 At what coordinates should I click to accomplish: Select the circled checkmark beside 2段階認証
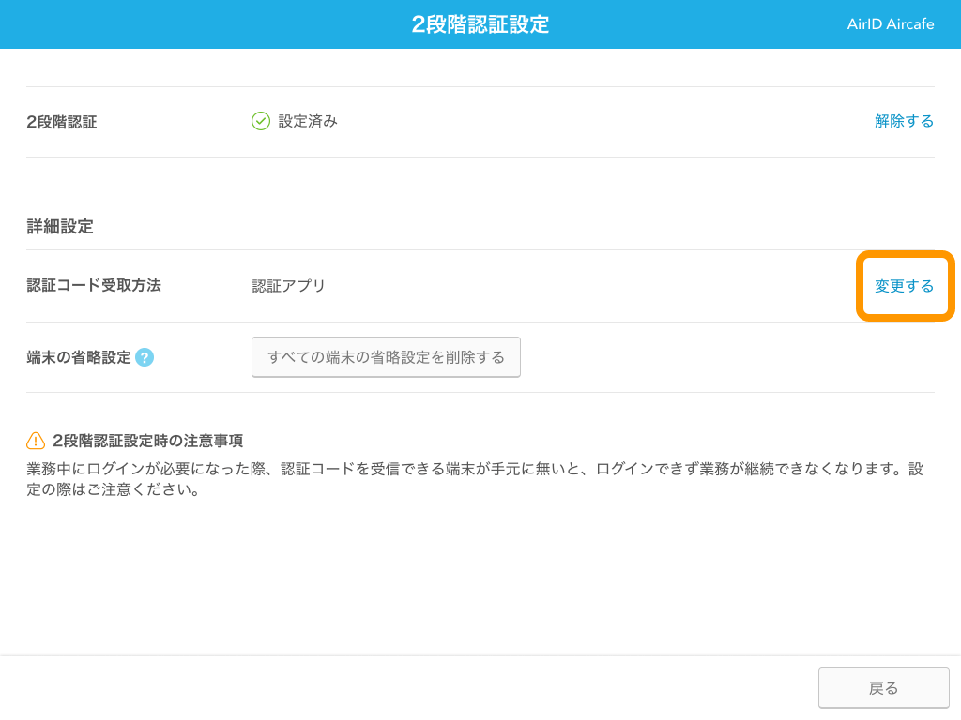pyautogui.click(x=260, y=120)
